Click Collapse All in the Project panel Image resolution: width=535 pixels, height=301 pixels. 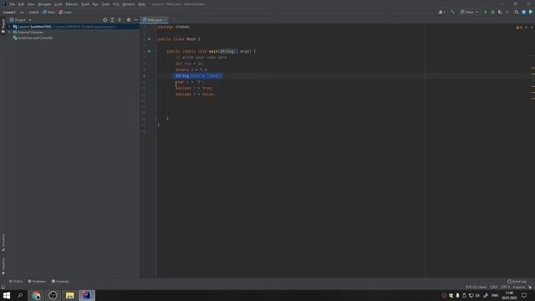coord(120,20)
